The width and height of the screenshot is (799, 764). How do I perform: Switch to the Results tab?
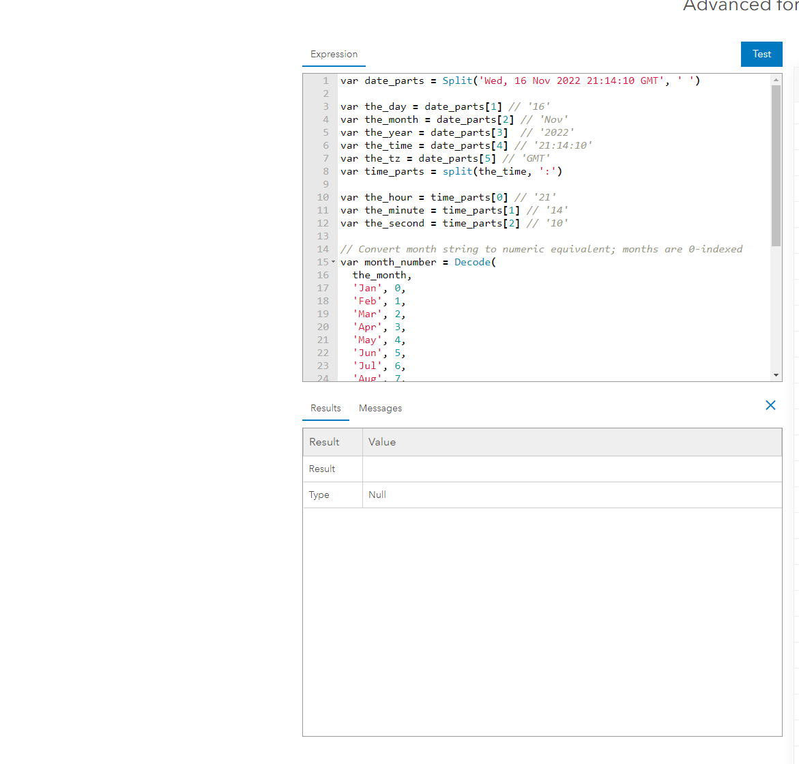[325, 408]
